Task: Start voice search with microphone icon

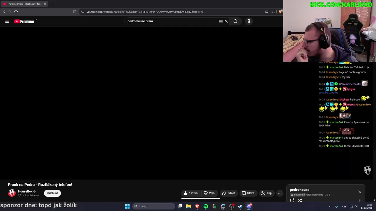Action: coord(249,21)
